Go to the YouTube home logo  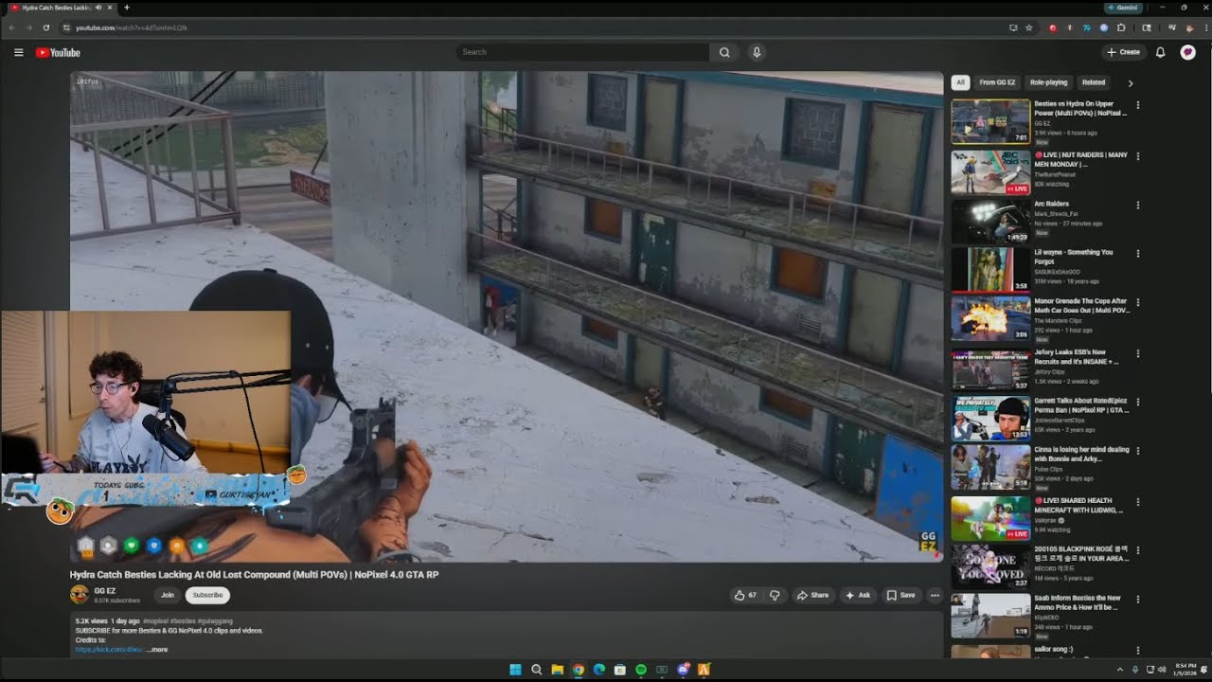point(58,53)
